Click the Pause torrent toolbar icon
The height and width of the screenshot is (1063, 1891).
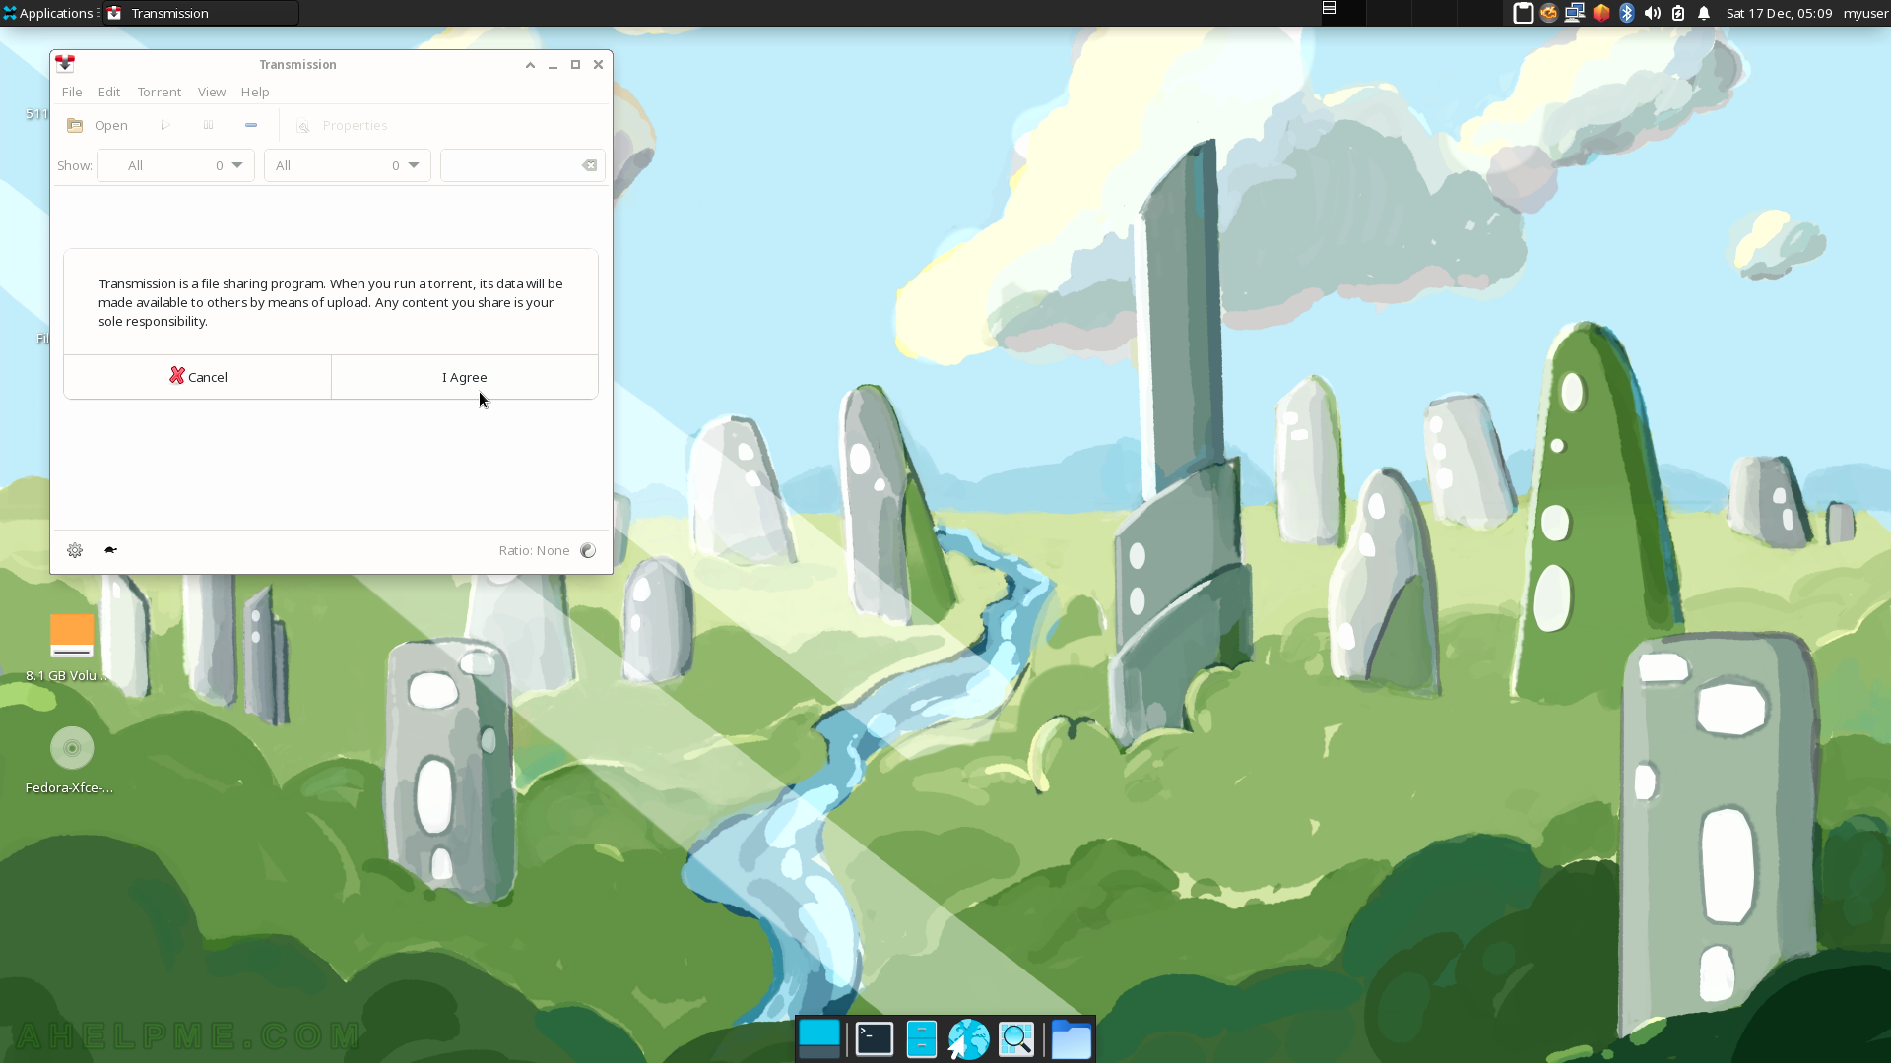coord(208,125)
